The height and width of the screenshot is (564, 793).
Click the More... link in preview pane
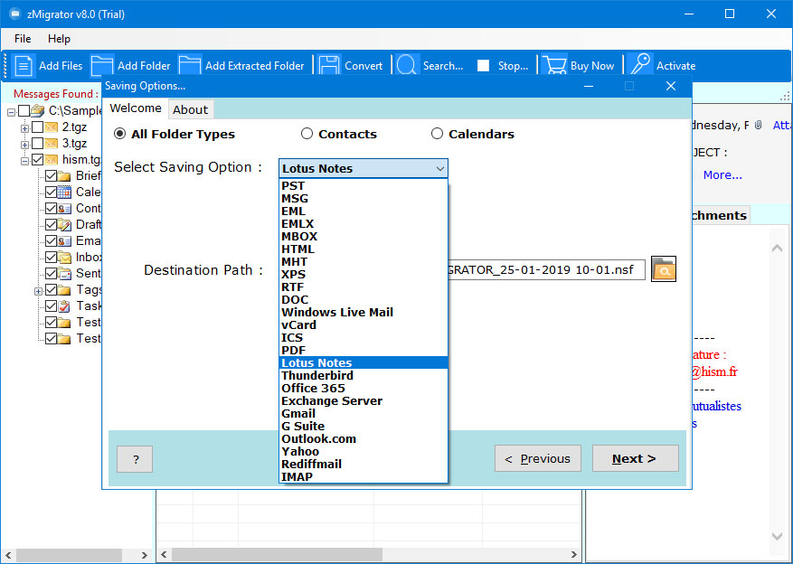click(x=722, y=174)
